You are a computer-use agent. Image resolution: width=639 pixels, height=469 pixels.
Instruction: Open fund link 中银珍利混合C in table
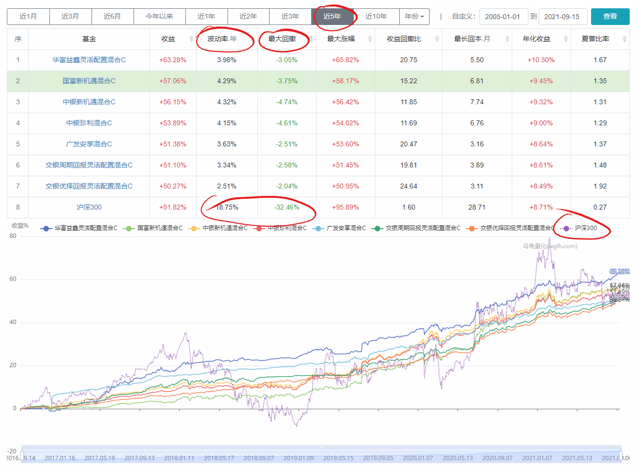point(89,123)
